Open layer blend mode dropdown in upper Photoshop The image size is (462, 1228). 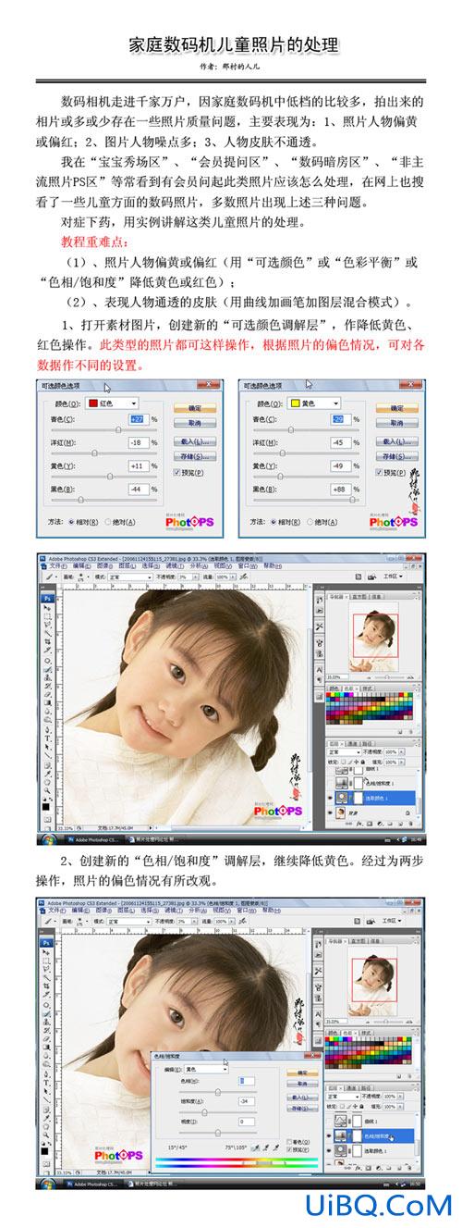pos(344,751)
